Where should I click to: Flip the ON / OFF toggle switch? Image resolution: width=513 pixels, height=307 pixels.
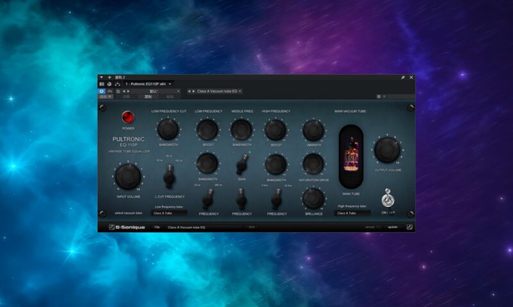coord(388,198)
